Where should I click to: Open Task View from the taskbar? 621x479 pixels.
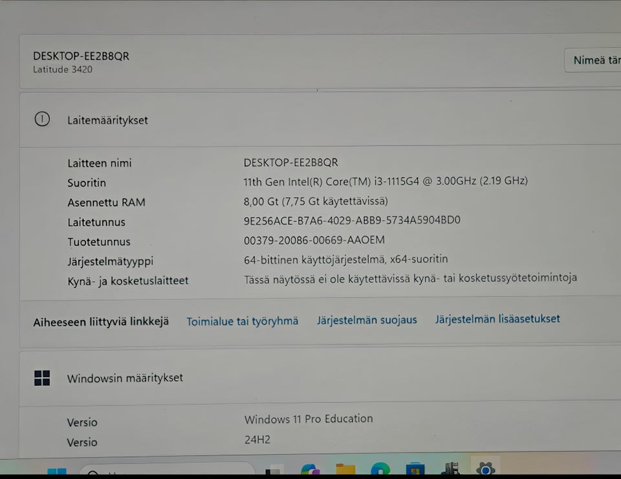click(273, 470)
